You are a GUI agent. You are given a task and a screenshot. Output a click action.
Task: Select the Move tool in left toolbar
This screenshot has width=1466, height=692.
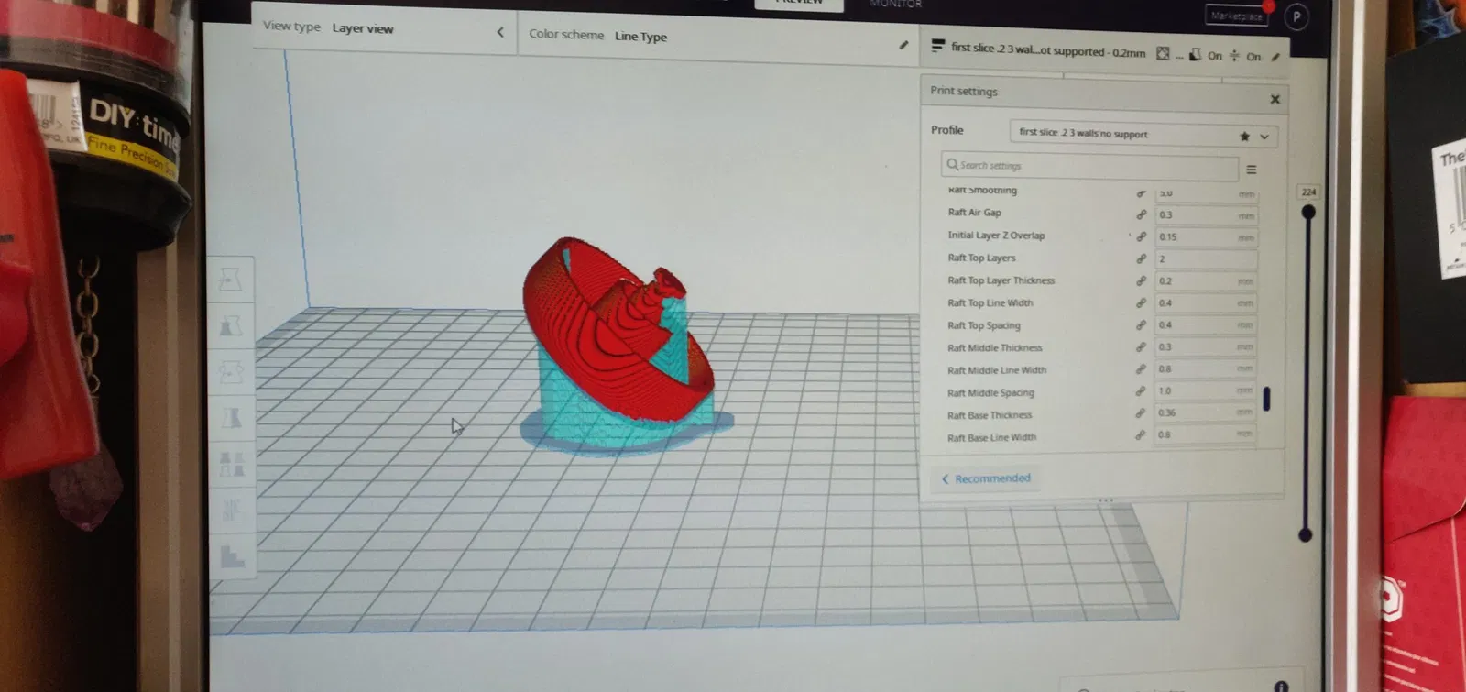click(x=231, y=279)
